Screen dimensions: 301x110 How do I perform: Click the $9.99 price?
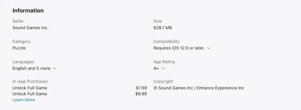tap(141, 94)
